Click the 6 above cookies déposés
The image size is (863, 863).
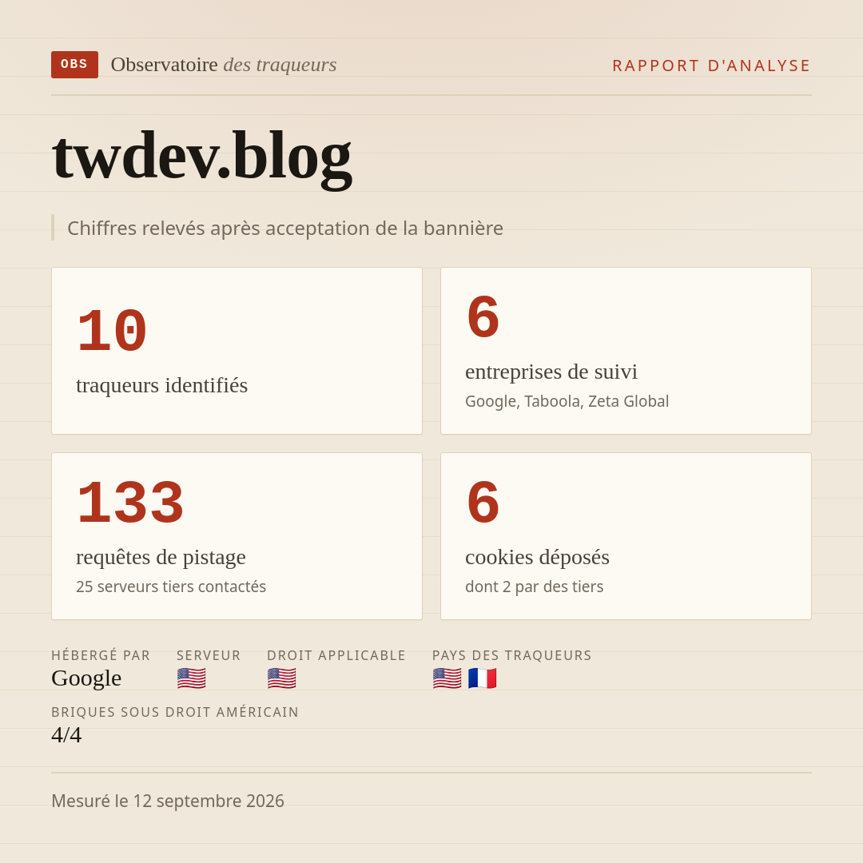(483, 503)
